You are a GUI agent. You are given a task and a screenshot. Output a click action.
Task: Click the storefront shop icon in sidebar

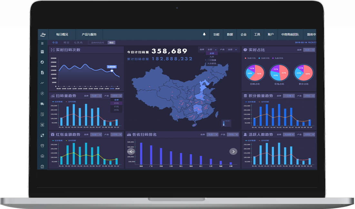coord(42,146)
